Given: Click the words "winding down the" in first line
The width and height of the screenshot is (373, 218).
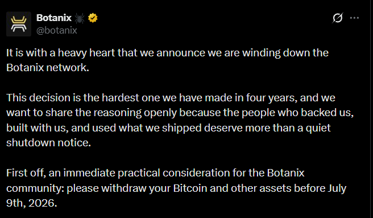Looking at the screenshot, I should [285, 53].
